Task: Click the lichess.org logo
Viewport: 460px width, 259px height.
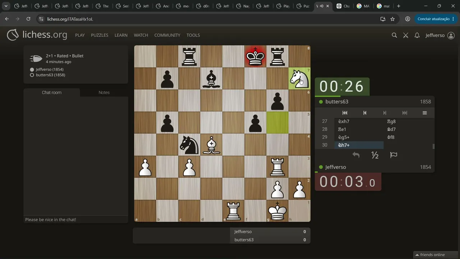Action: pos(37,35)
